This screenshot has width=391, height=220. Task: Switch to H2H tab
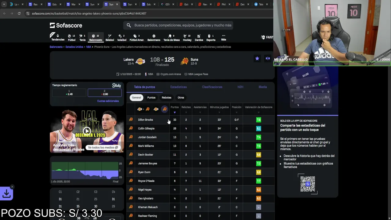pos(240,87)
